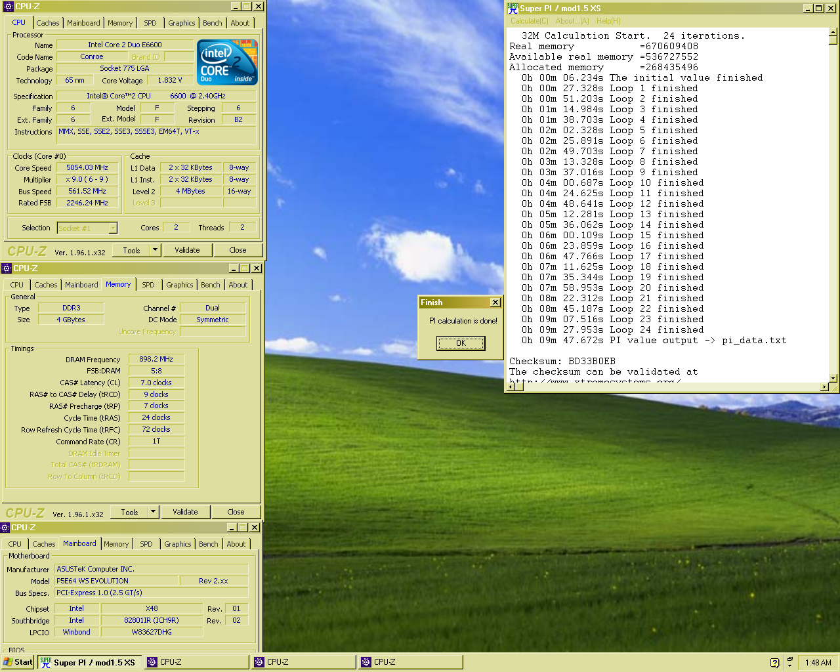Click the Intel Core 2 Duo logo
Screen dimensions: 840x672
pyautogui.click(x=228, y=62)
